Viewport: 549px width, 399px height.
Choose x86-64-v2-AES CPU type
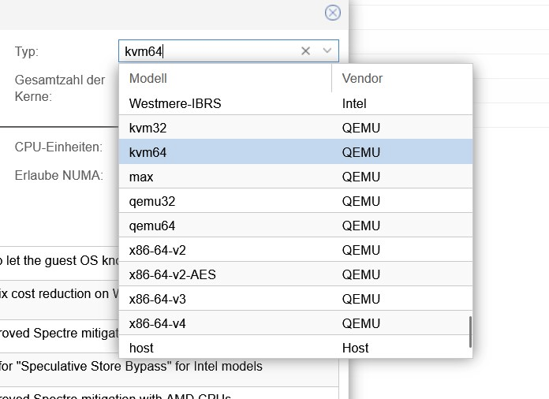click(173, 274)
